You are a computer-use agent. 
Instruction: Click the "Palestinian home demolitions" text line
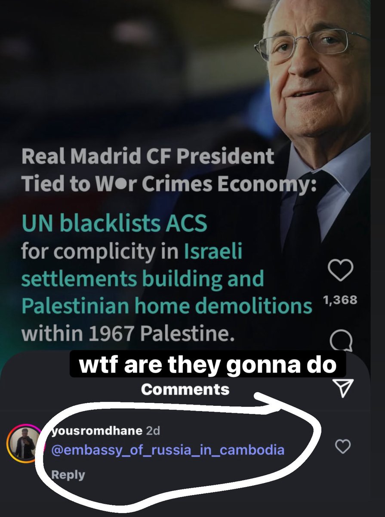pyautogui.click(x=166, y=306)
